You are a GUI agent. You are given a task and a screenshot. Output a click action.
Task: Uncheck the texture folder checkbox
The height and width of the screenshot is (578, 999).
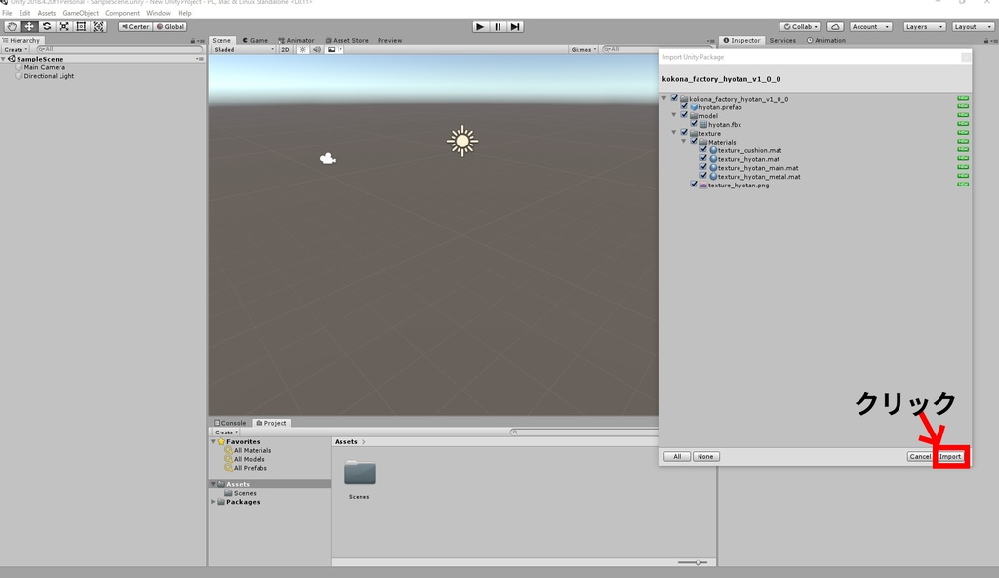click(x=684, y=133)
